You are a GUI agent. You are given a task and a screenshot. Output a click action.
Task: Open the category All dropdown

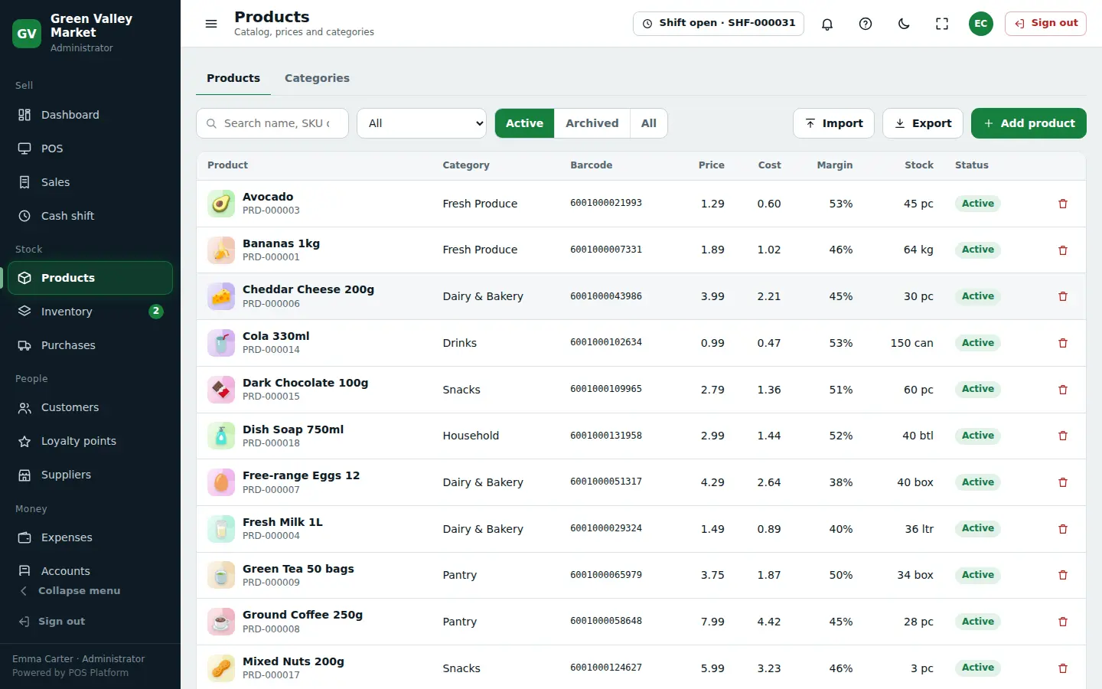coord(422,123)
